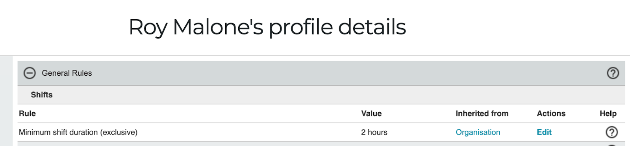The image size is (630, 146).
Task: Click the Inherited from column header
Action: click(482, 113)
